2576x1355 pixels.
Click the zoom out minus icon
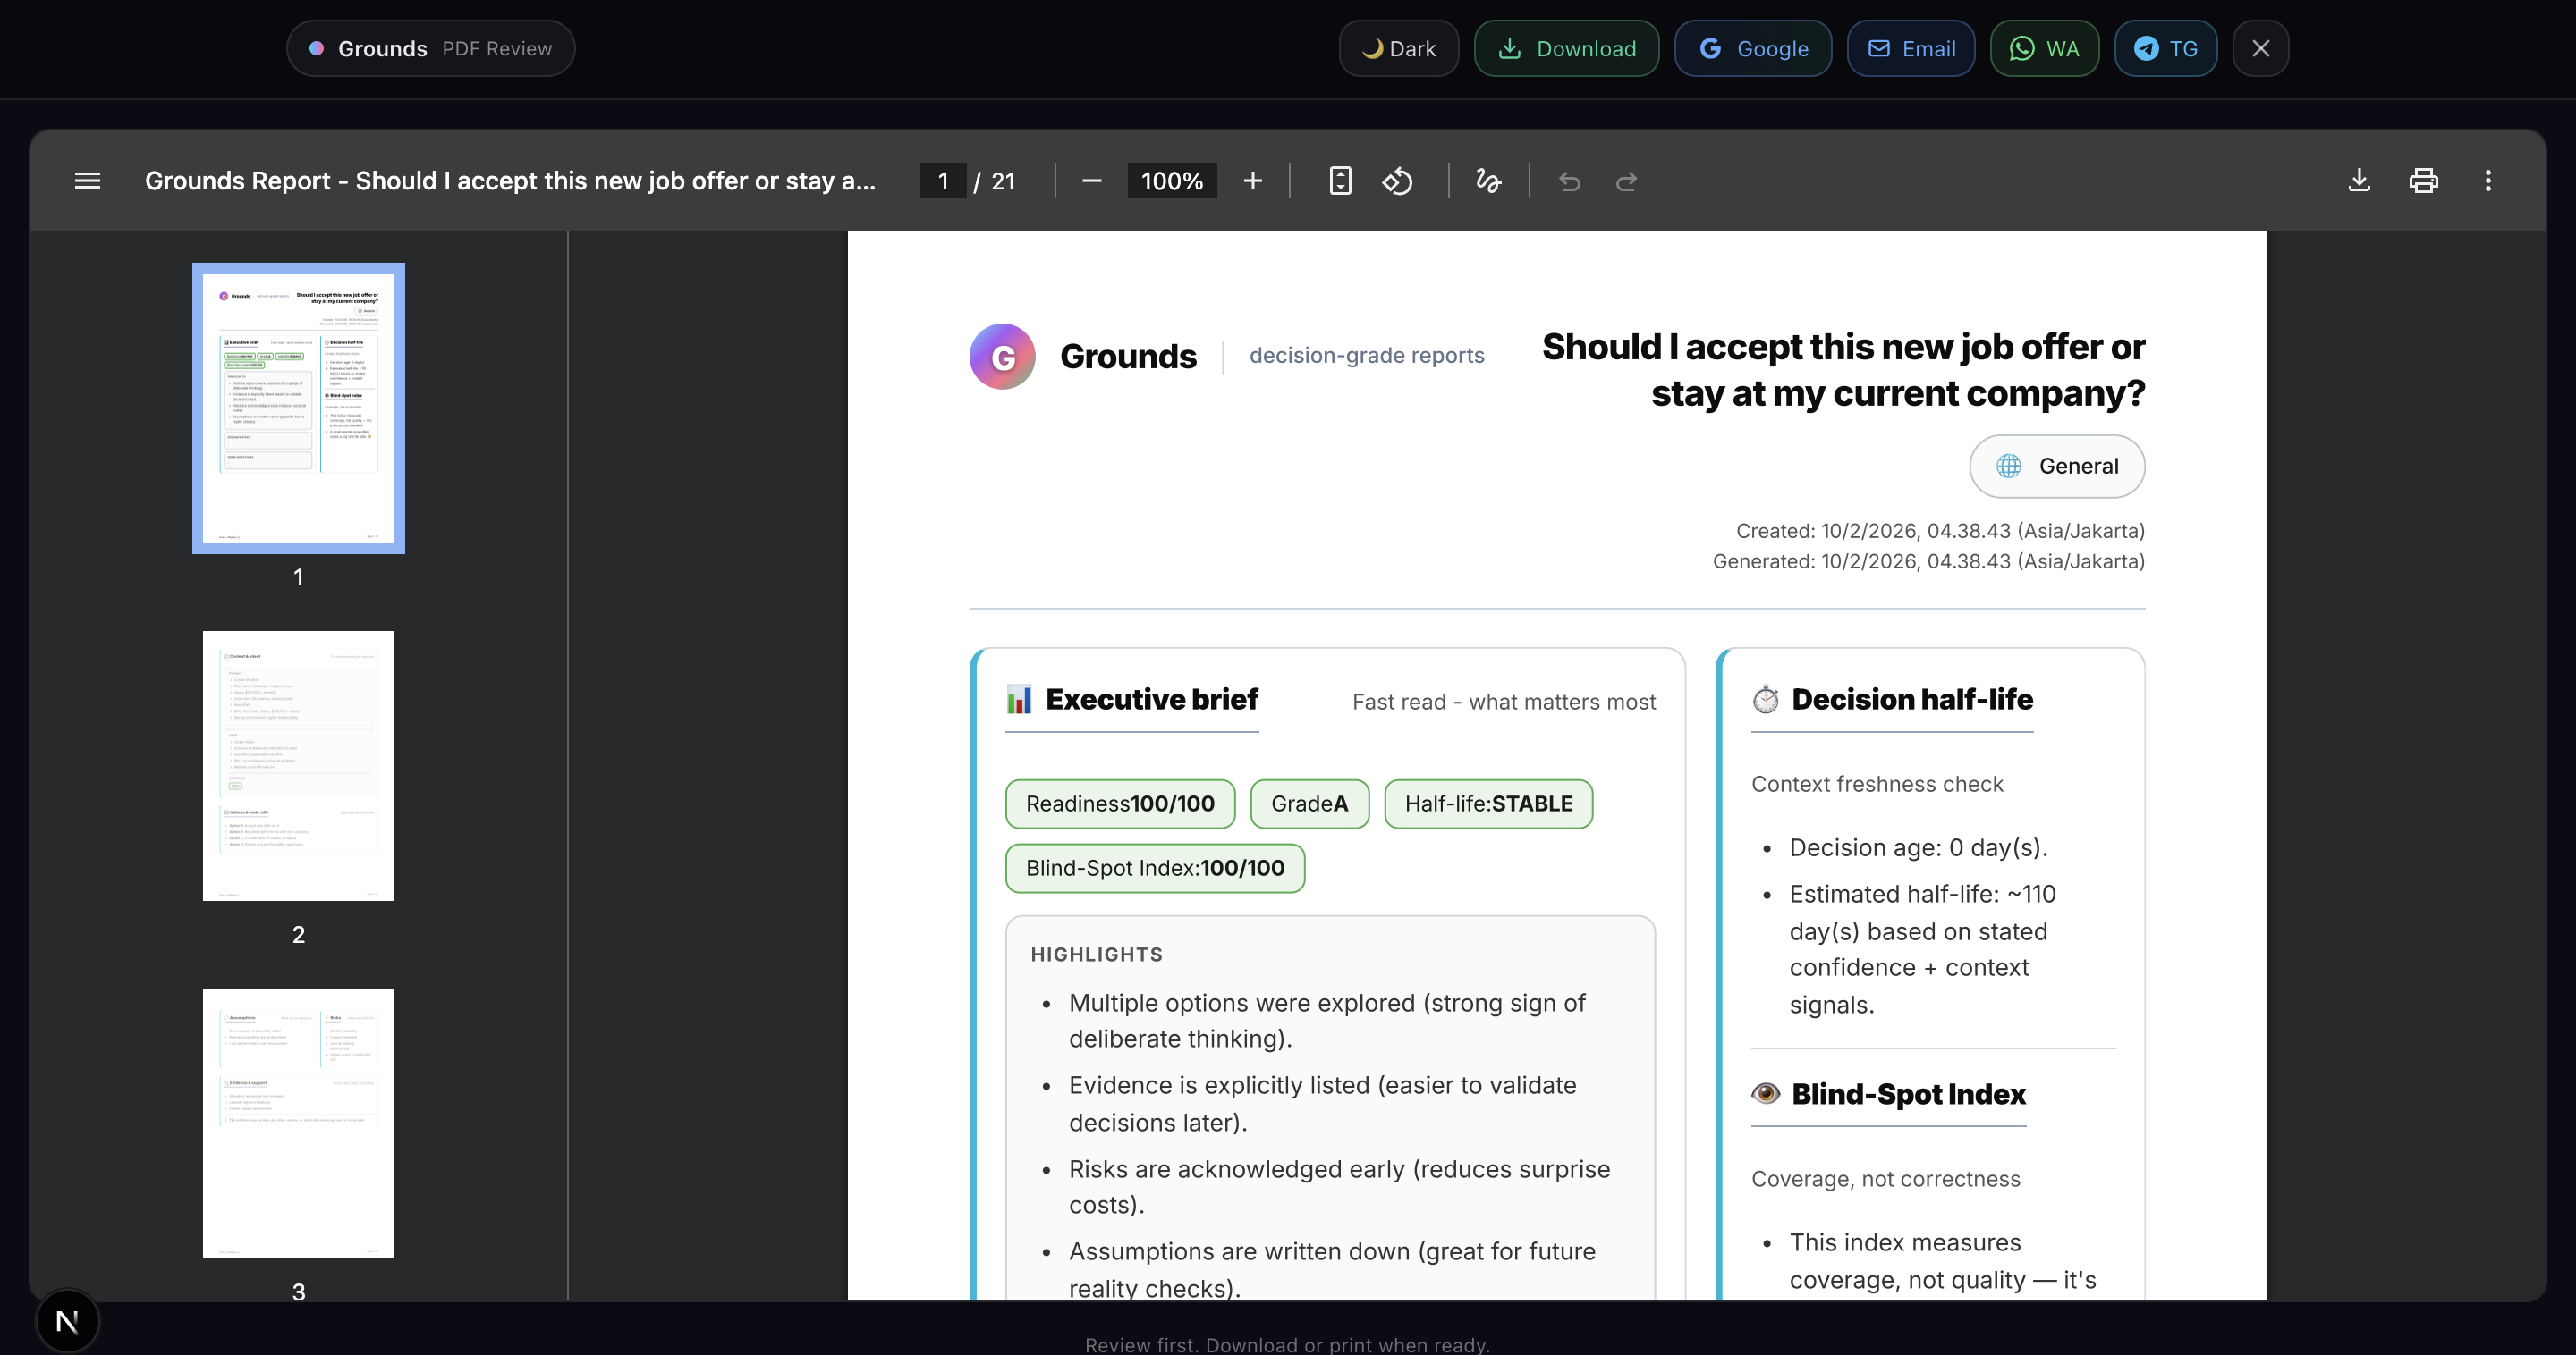pos(1091,181)
